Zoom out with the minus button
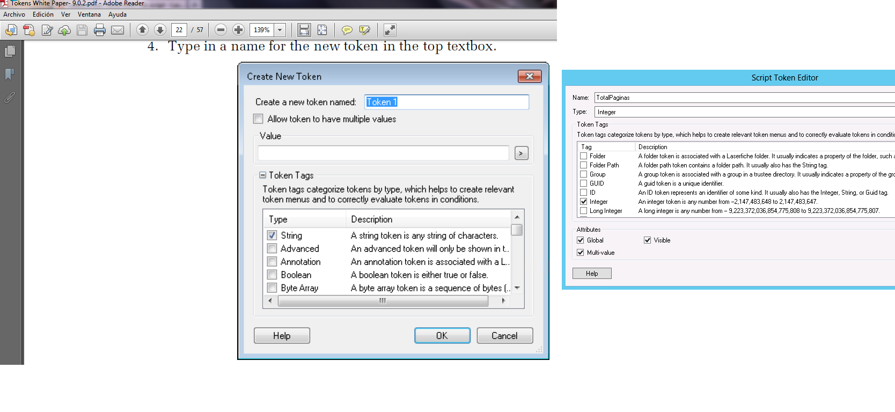The image size is (895, 412). 221,30
